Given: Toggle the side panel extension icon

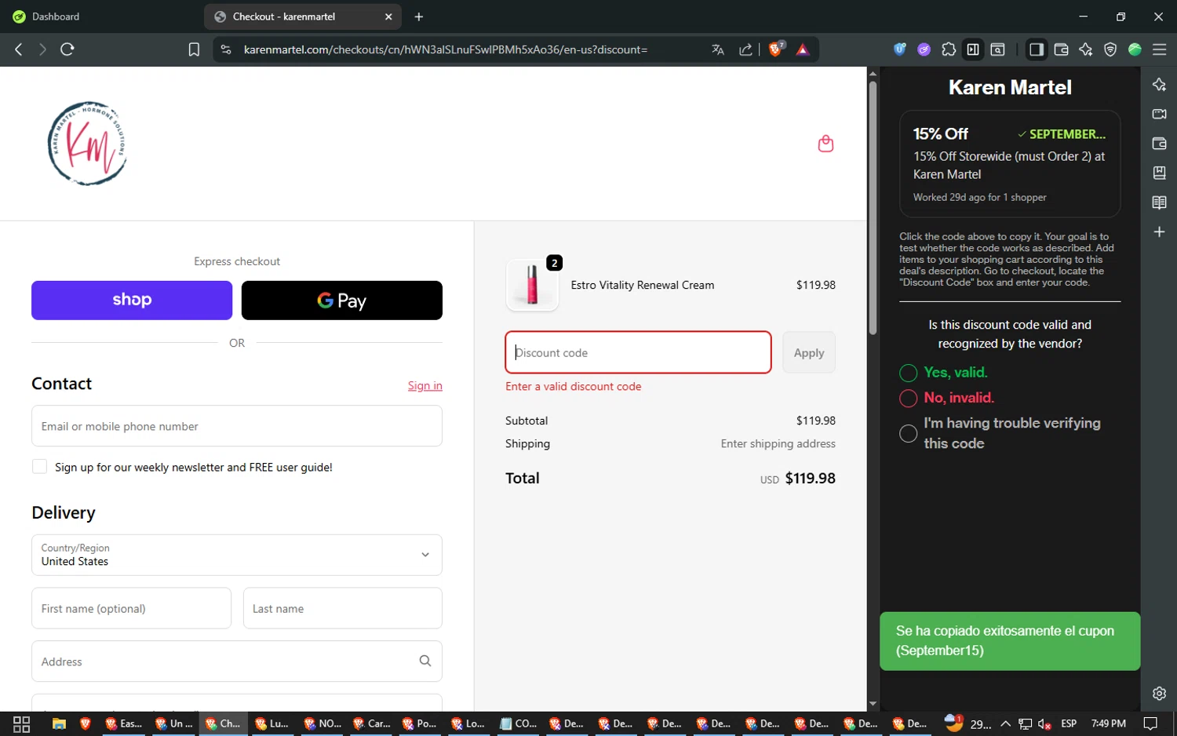Looking at the screenshot, I should [973, 49].
